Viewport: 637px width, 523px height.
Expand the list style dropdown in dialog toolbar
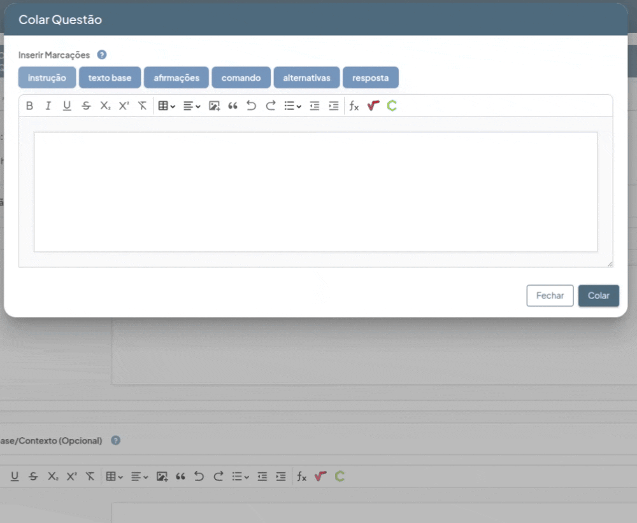point(293,106)
